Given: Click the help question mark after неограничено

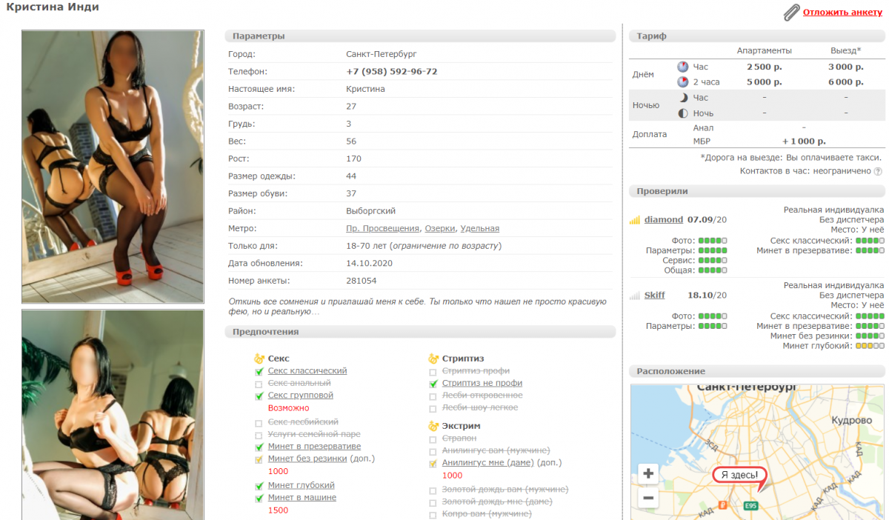Looking at the screenshot, I should tap(878, 171).
